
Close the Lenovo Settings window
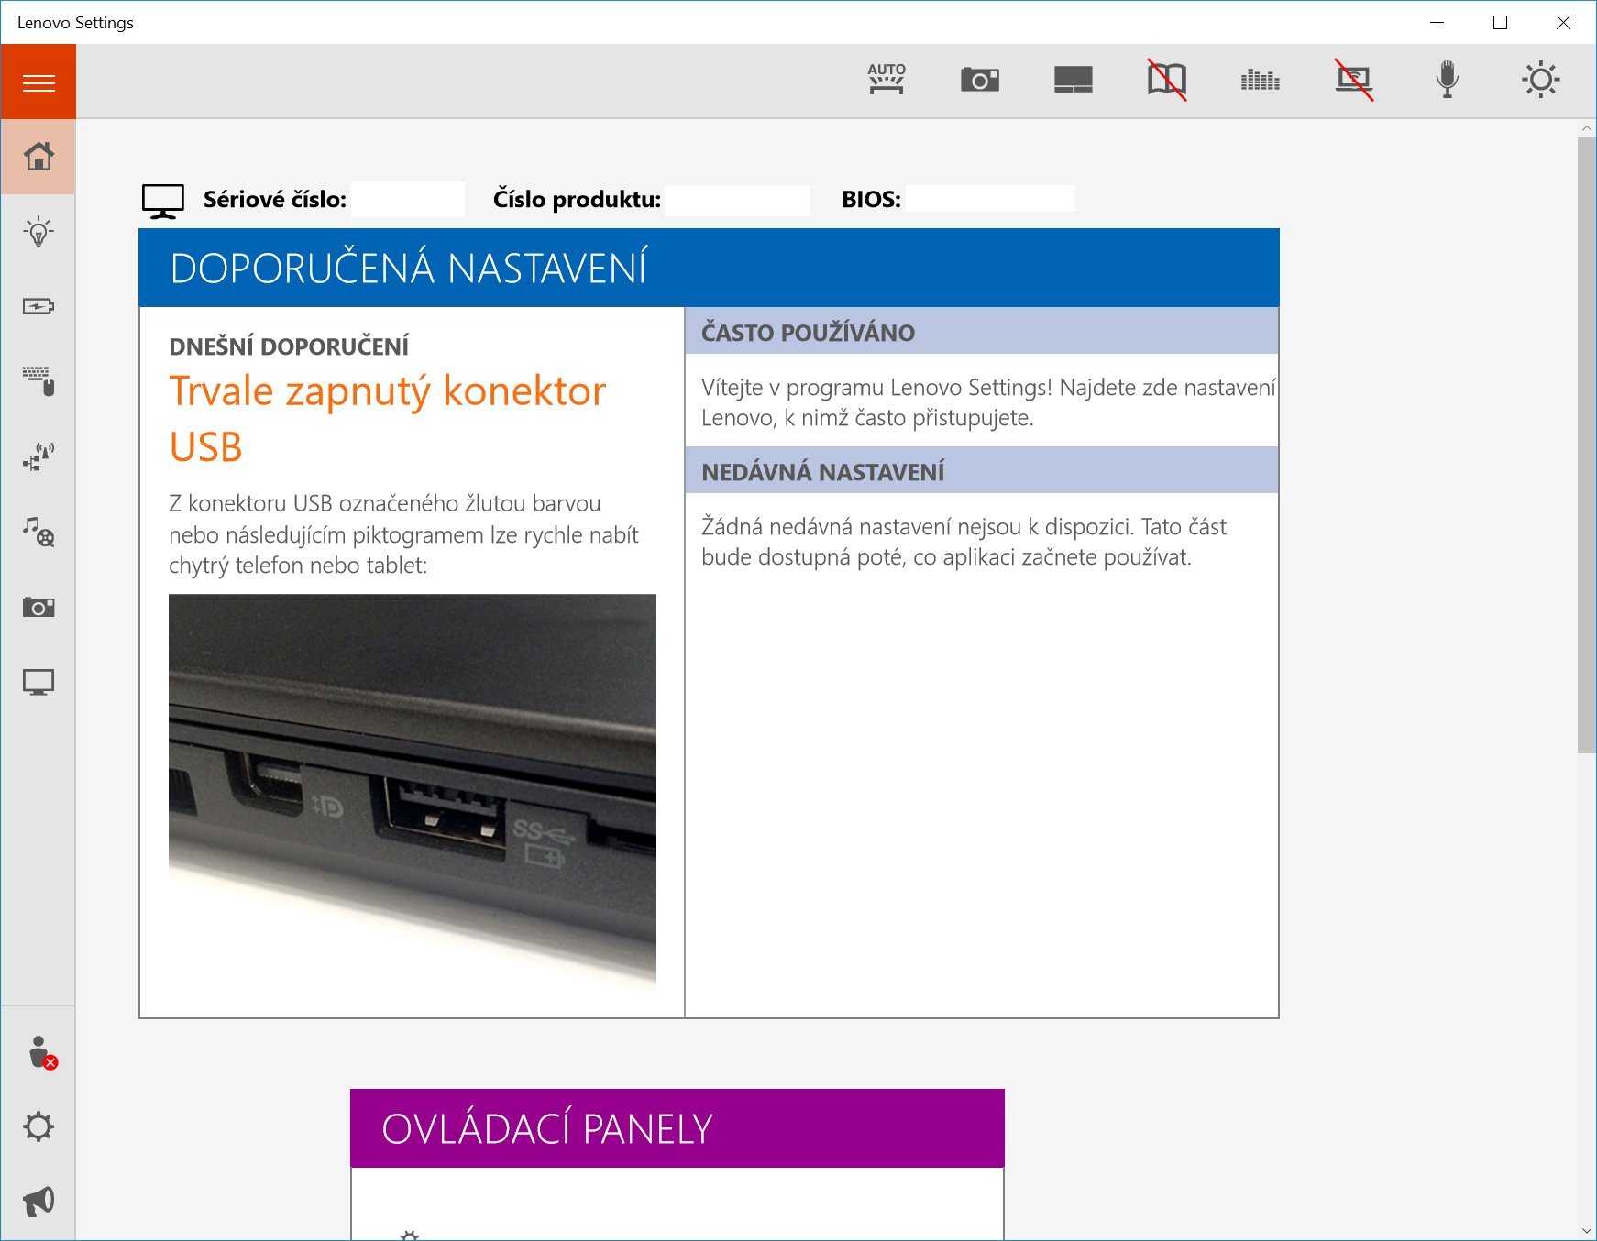click(x=1564, y=23)
